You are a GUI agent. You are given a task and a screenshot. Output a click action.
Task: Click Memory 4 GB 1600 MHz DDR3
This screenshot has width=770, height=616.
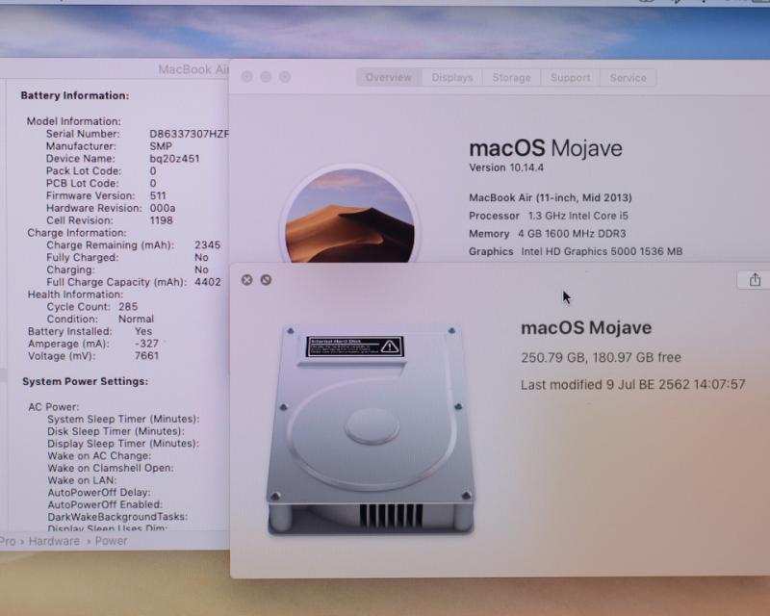[x=547, y=234]
